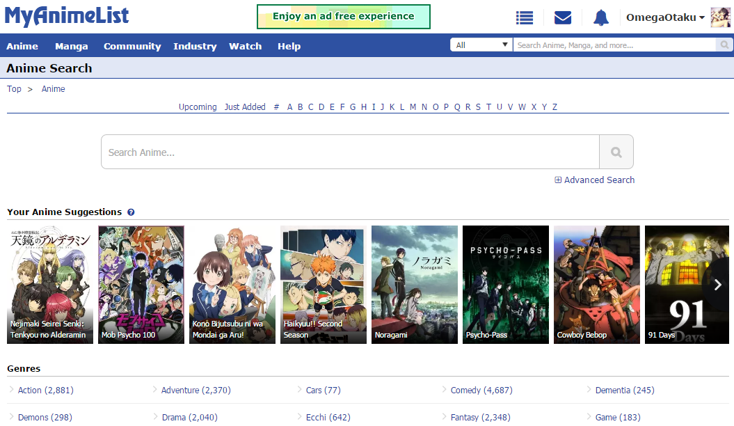Open the anime list icon in header

[525, 18]
